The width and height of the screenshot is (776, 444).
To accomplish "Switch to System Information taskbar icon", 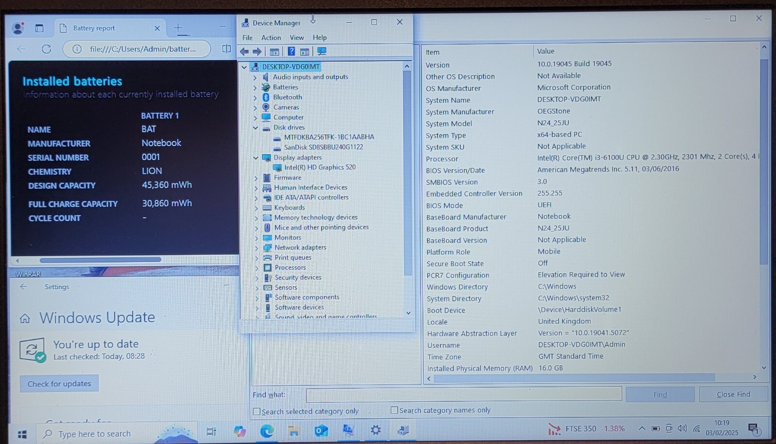I will point(348,430).
